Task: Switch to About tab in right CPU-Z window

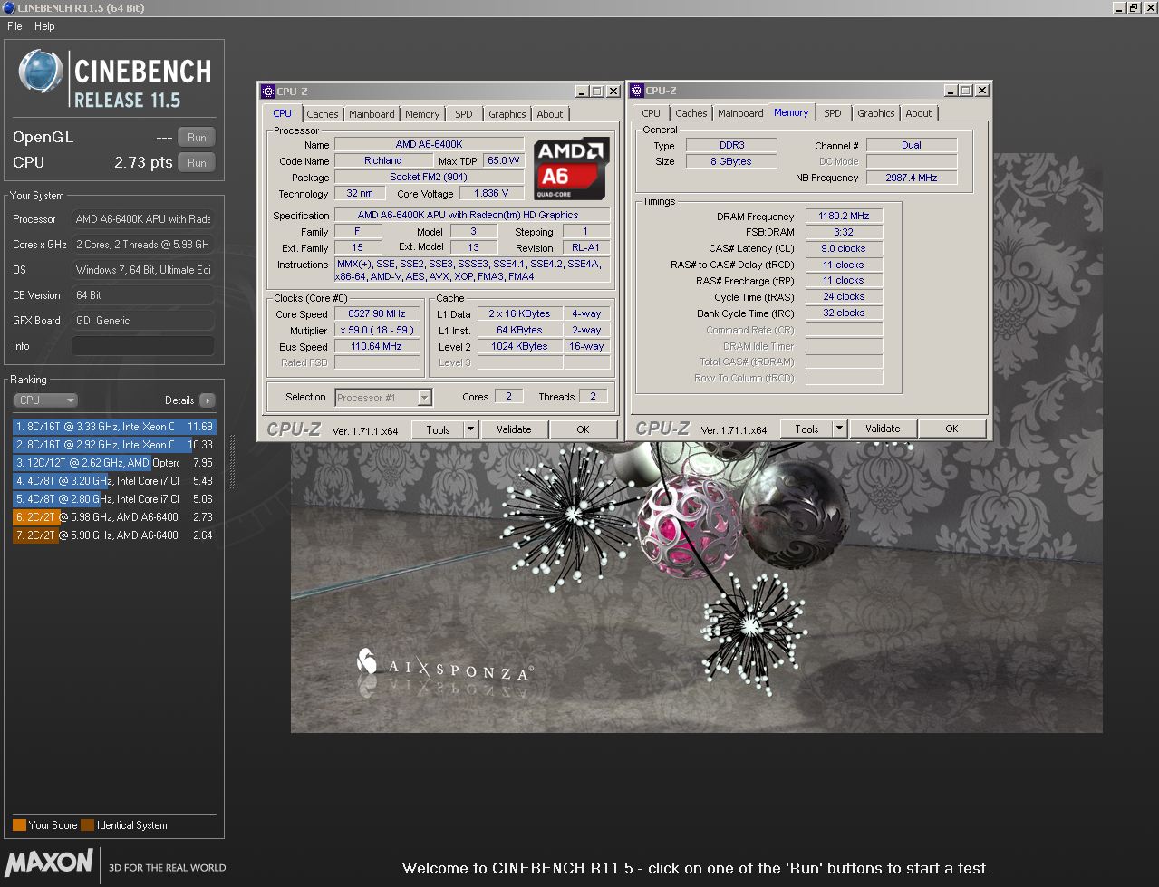Action: (x=919, y=113)
